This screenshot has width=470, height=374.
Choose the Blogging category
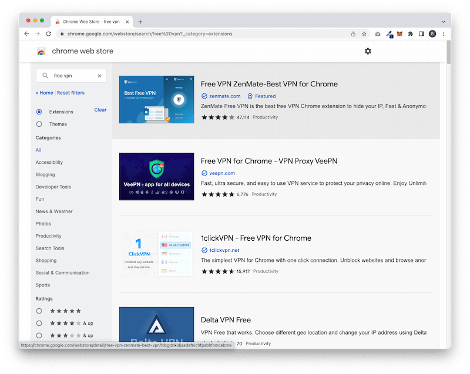(45, 174)
